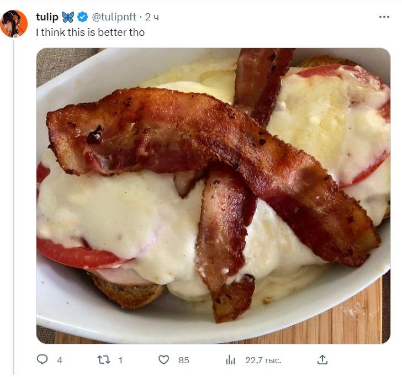Click the butterfly emoji beside tulip's name
Screen dimensions: 402x377
pyautogui.click(x=68, y=17)
